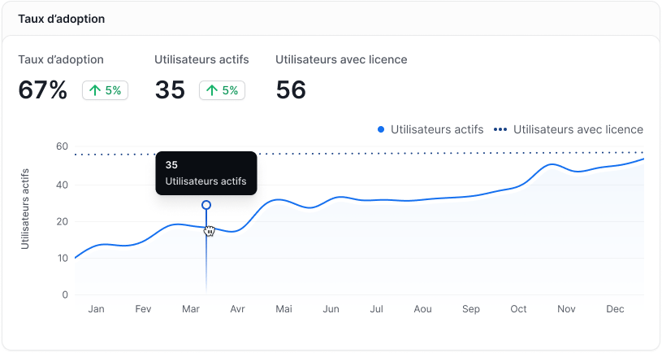Click the highlighted circle data point on the chart line
Screen dimensions: 662x353
[x=206, y=205]
